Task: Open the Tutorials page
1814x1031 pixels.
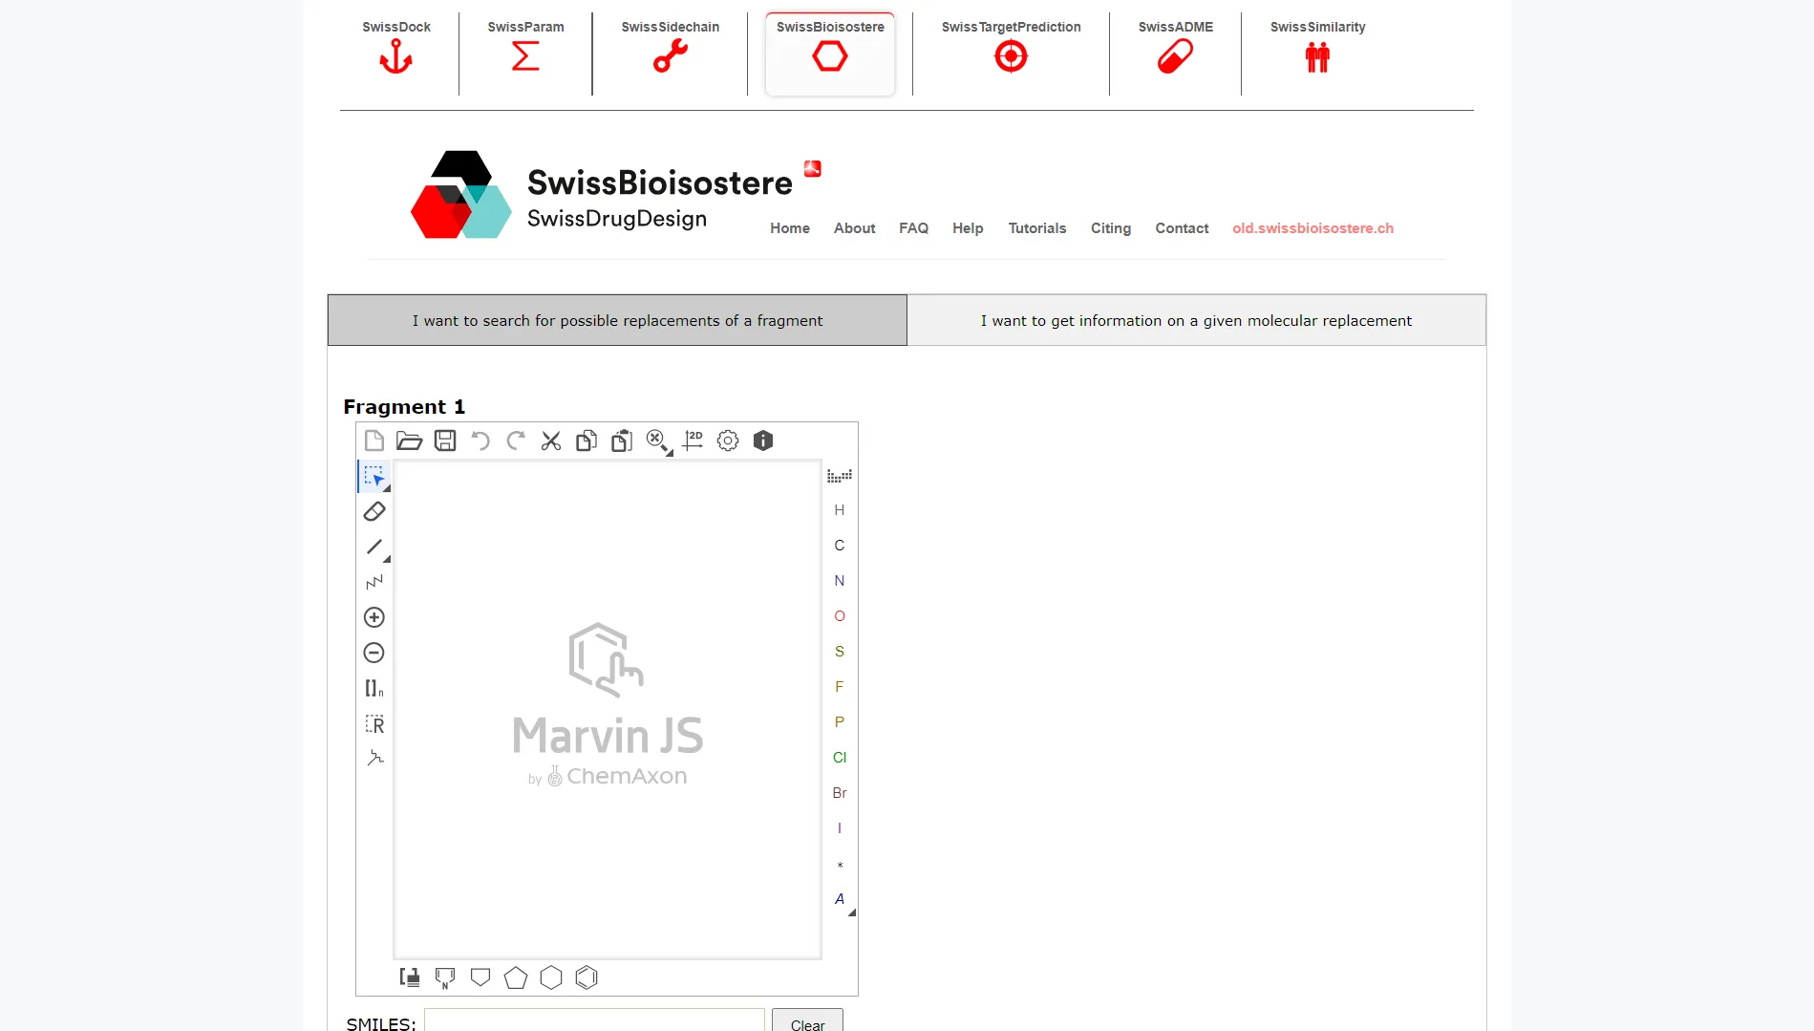Action: (x=1036, y=228)
